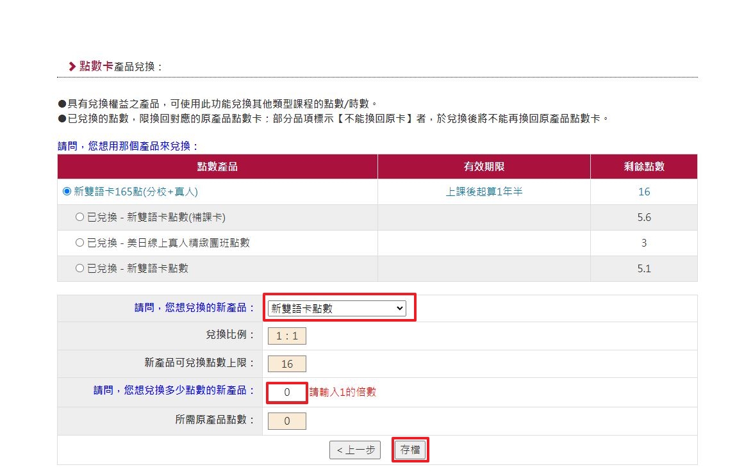Click the 上課後起算1年半 validity cell
This screenshot has height=474, width=753.
pos(484,192)
